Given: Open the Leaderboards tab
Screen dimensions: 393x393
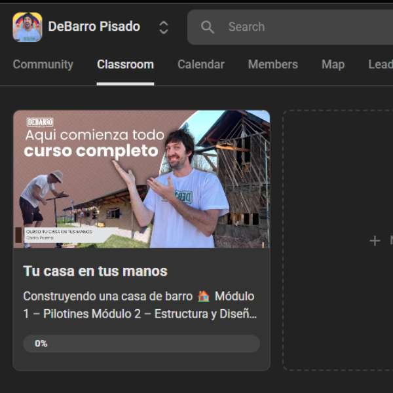Looking at the screenshot, I should pos(381,64).
